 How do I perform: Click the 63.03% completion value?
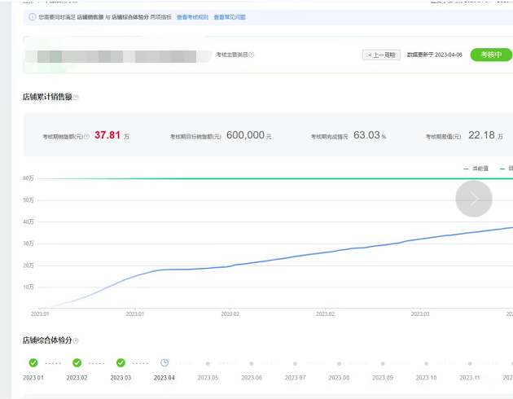coord(366,135)
